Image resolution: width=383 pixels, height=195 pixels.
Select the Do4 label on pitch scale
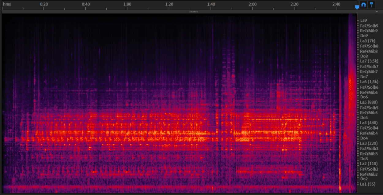364,138
